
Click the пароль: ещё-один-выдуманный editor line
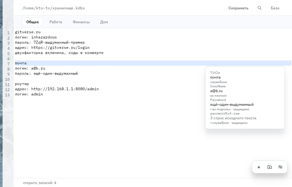pos(46,73)
